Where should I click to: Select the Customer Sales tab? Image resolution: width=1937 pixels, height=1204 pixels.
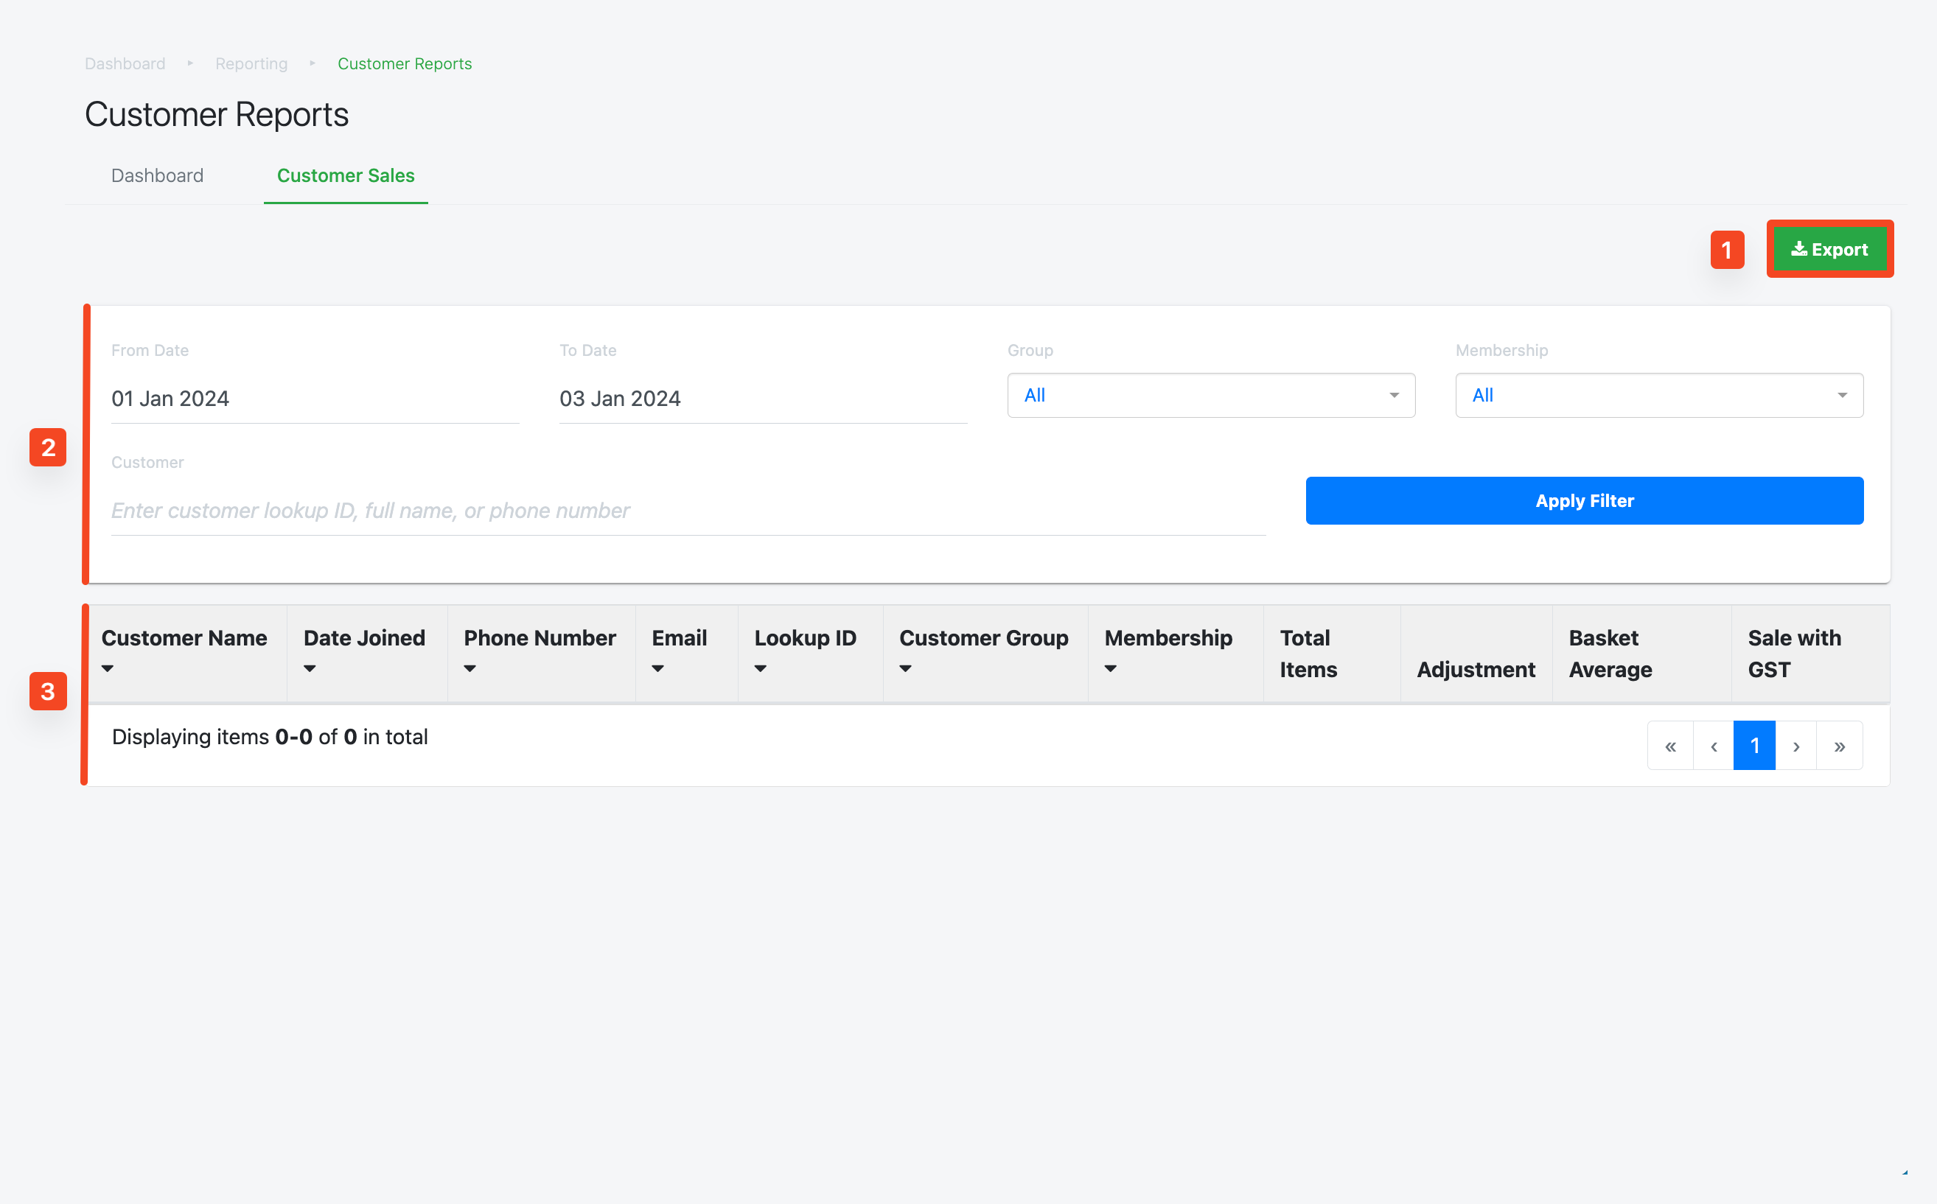(346, 175)
